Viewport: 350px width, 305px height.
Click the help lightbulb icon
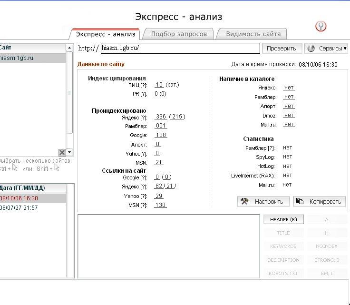coord(321,26)
